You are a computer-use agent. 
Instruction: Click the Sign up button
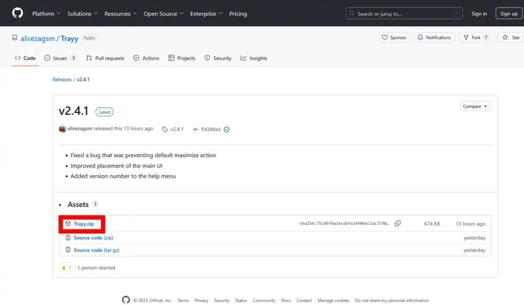click(509, 14)
